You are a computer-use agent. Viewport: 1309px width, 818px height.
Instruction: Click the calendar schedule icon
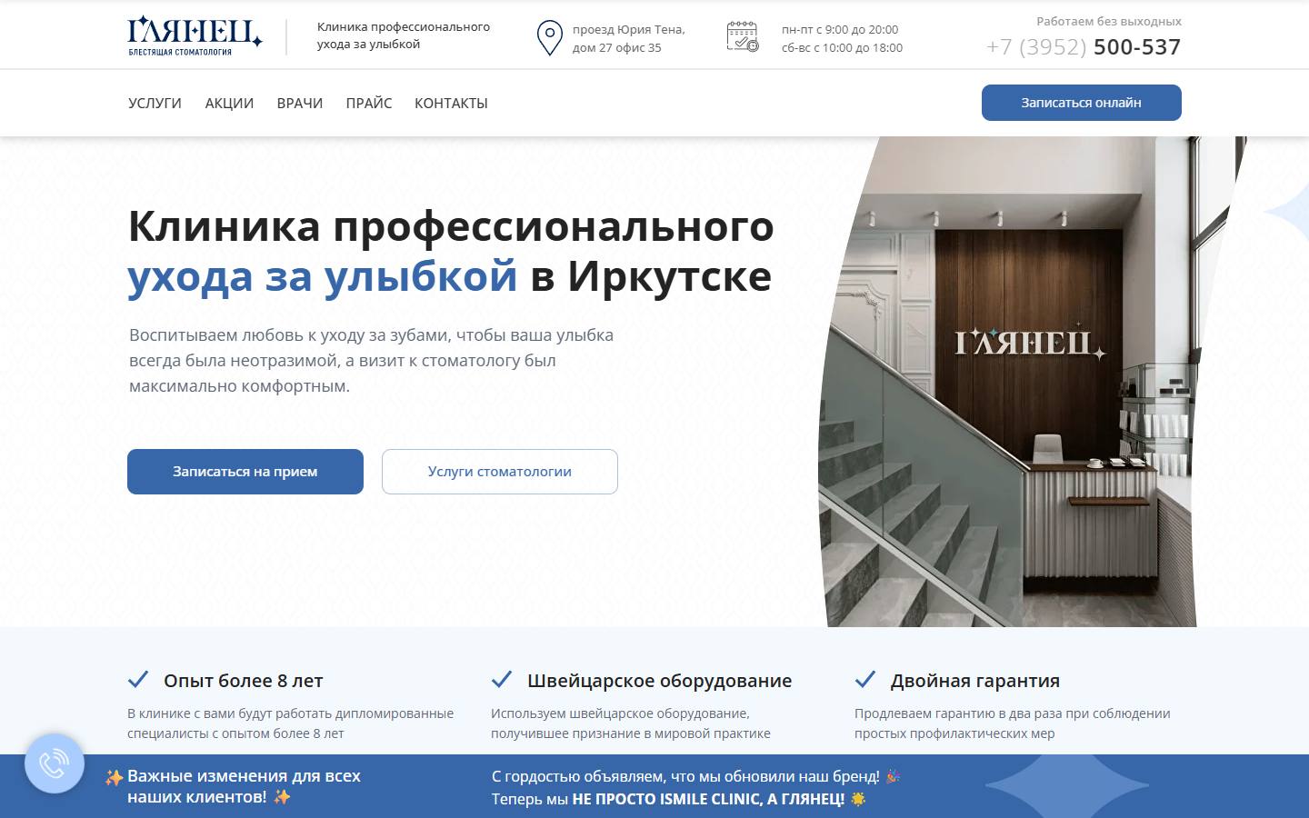point(743,36)
